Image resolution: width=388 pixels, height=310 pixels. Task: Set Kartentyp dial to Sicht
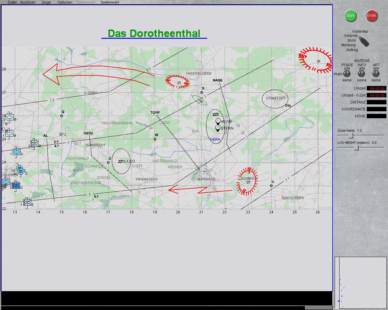[x=352, y=40]
